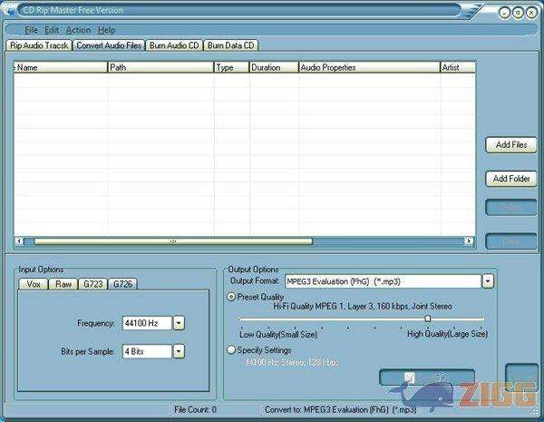Maximize the CD Rip Master window

point(518,13)
